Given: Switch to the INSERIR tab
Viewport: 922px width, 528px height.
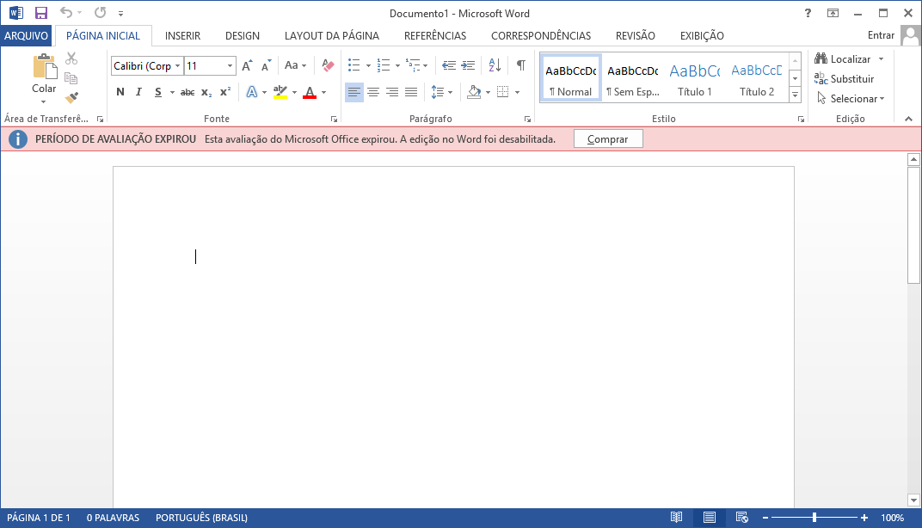Looking at the screenshot, I should point(183,36).
